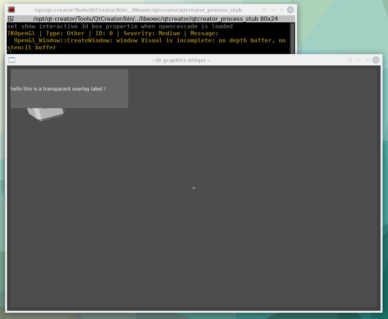Viewport: 388px width, 319px height.
Task: Minimize the Qt graphics widget window
Action: coord(359,60)
